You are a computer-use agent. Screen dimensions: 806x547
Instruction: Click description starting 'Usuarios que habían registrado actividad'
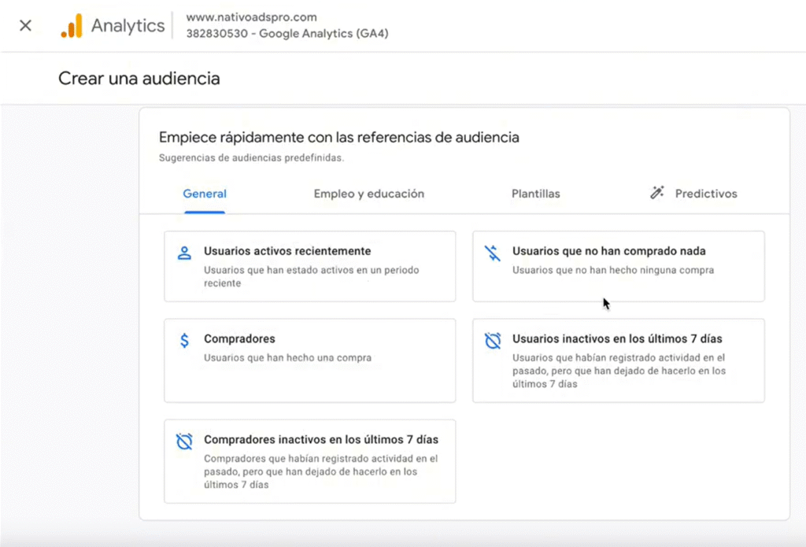[x=619, y=371]
